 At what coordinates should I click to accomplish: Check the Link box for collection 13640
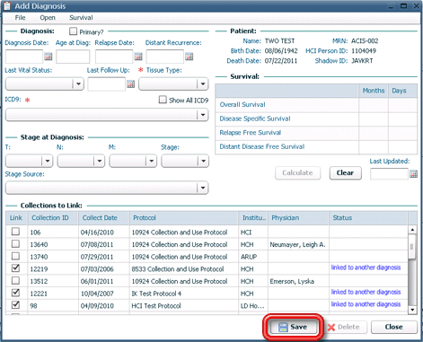coord(15,243)
